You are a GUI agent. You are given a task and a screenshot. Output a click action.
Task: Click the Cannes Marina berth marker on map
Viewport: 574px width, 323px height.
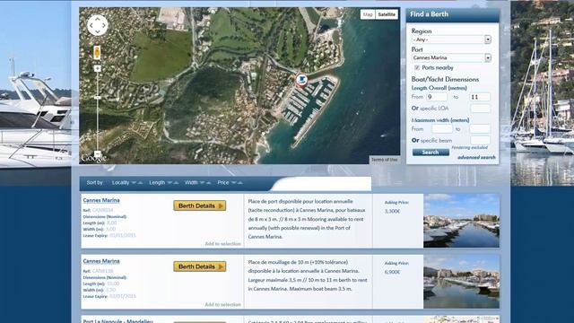click(x=301, y=80)
